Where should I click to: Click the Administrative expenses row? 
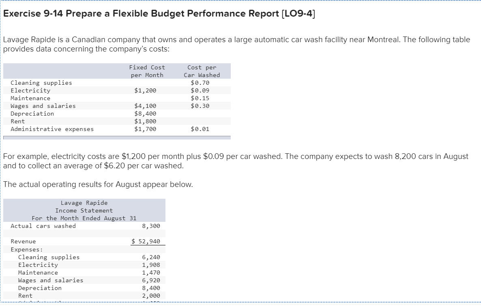click(x=53, y=129)
